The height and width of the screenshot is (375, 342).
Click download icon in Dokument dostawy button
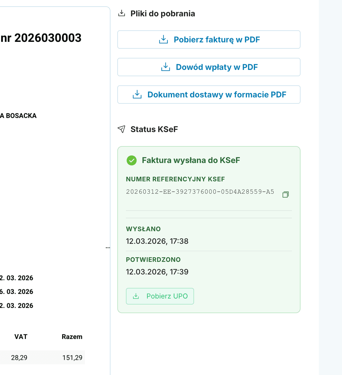(x=137, y=95)
